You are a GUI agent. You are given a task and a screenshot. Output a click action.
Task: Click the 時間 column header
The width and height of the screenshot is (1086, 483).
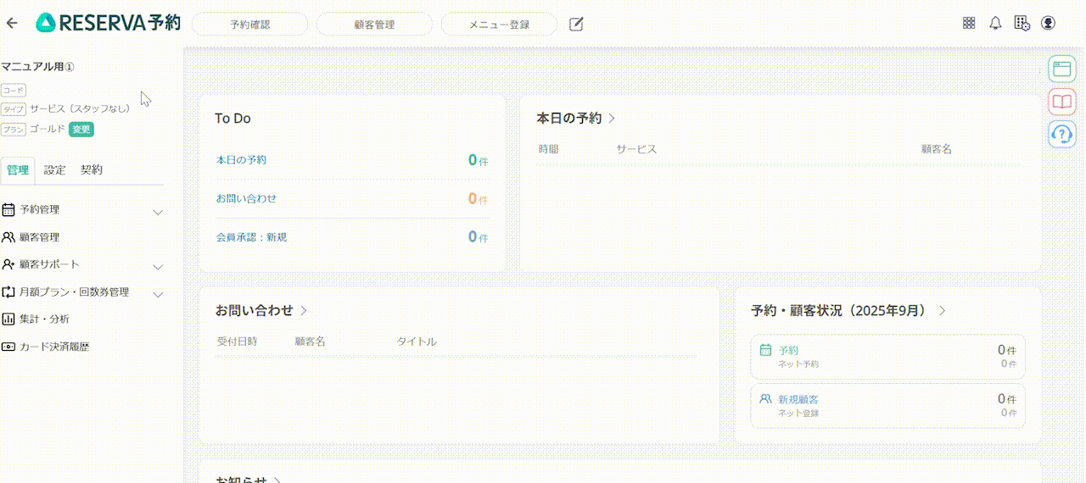[x=548, y=149]
